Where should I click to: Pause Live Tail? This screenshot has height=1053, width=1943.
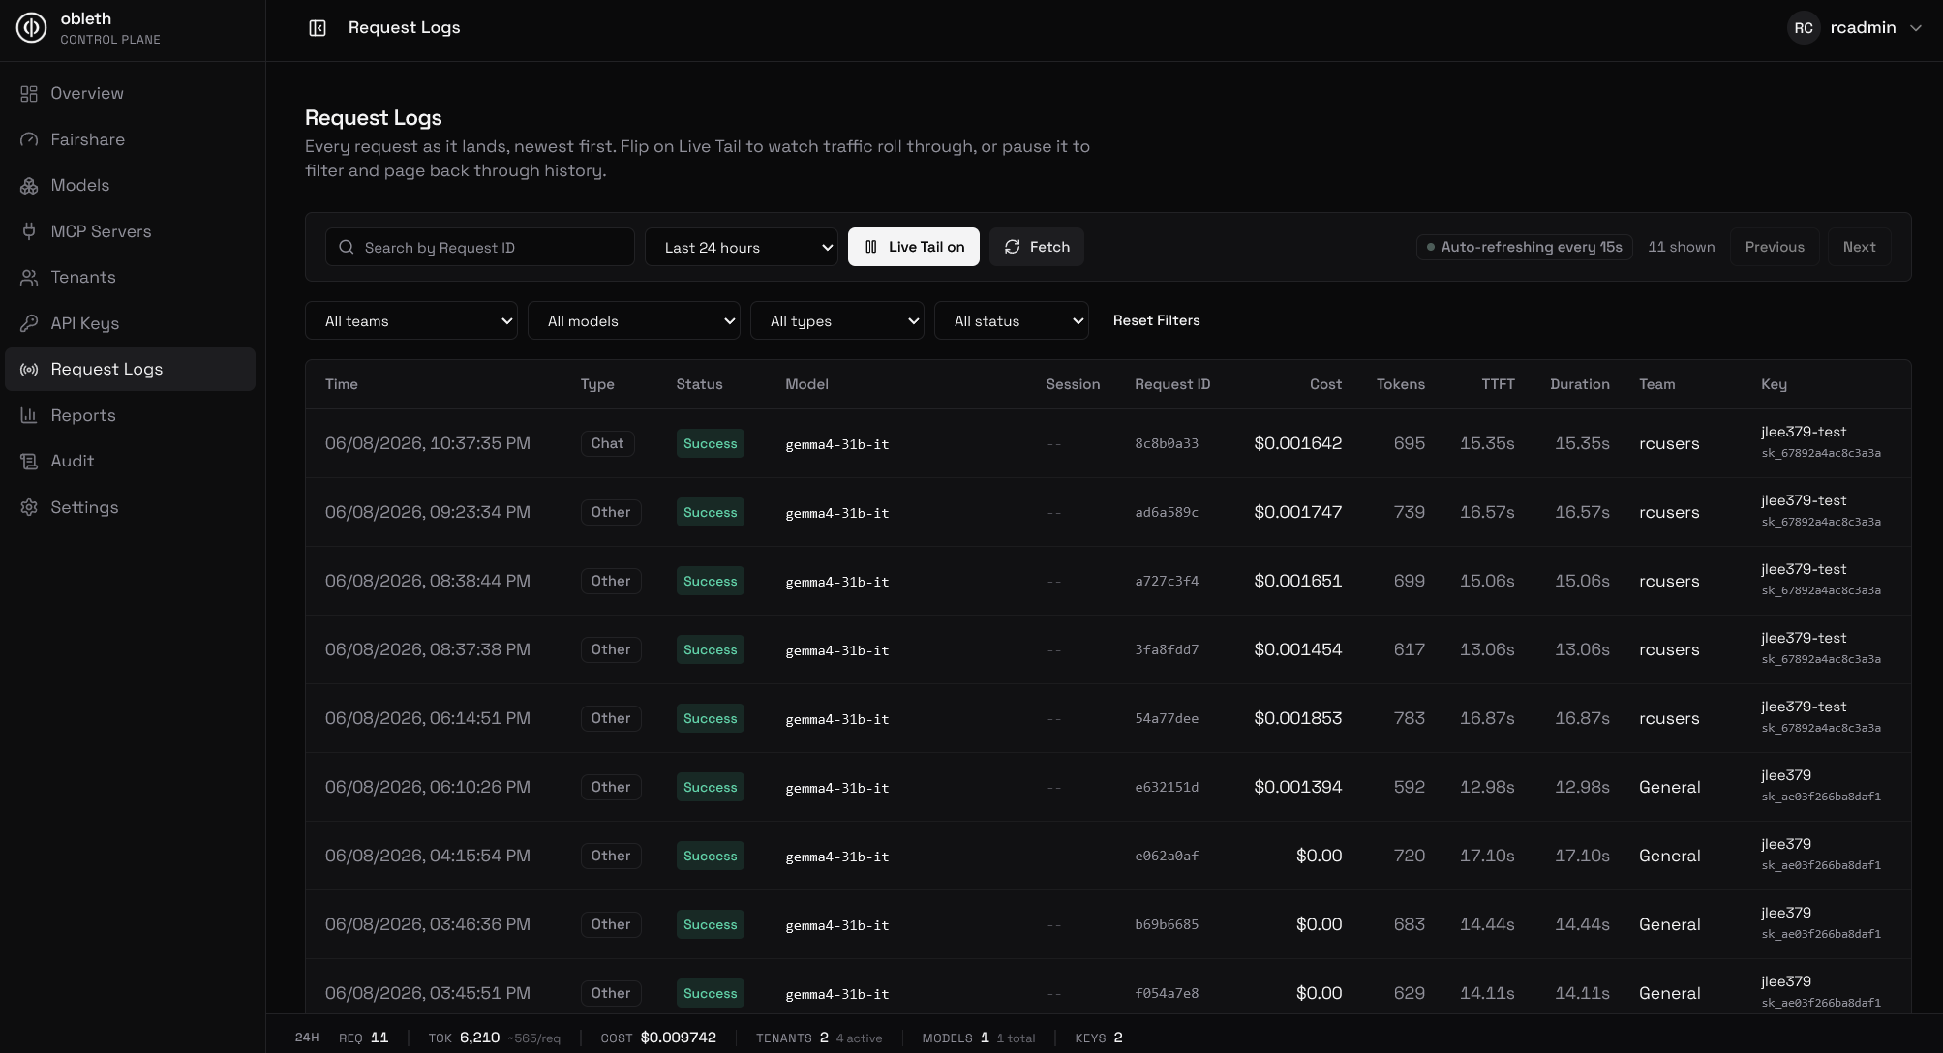914,247
